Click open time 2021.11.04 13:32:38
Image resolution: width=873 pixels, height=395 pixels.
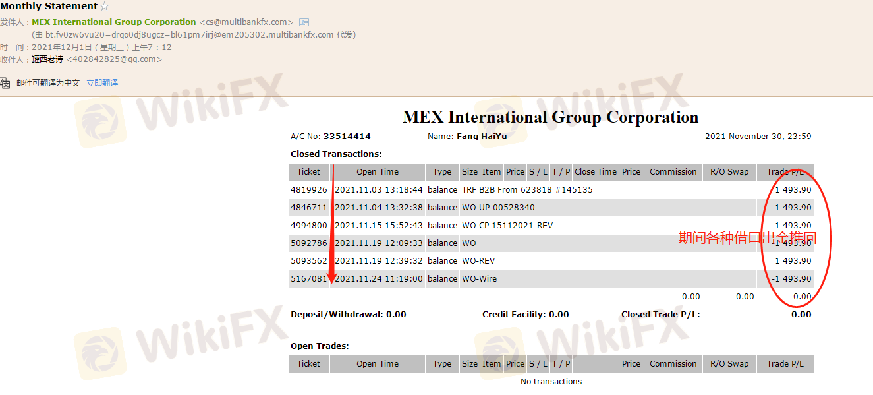[379, 208]
